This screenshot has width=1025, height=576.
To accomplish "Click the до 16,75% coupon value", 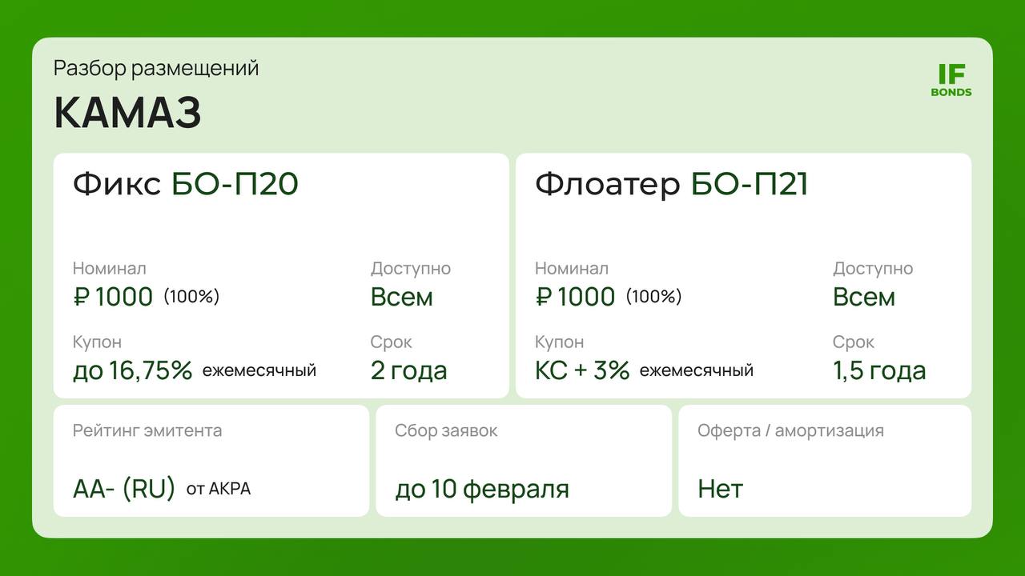I will coord(133,370).
